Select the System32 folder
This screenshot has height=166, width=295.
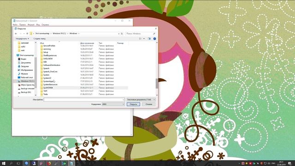pos(47,78)
